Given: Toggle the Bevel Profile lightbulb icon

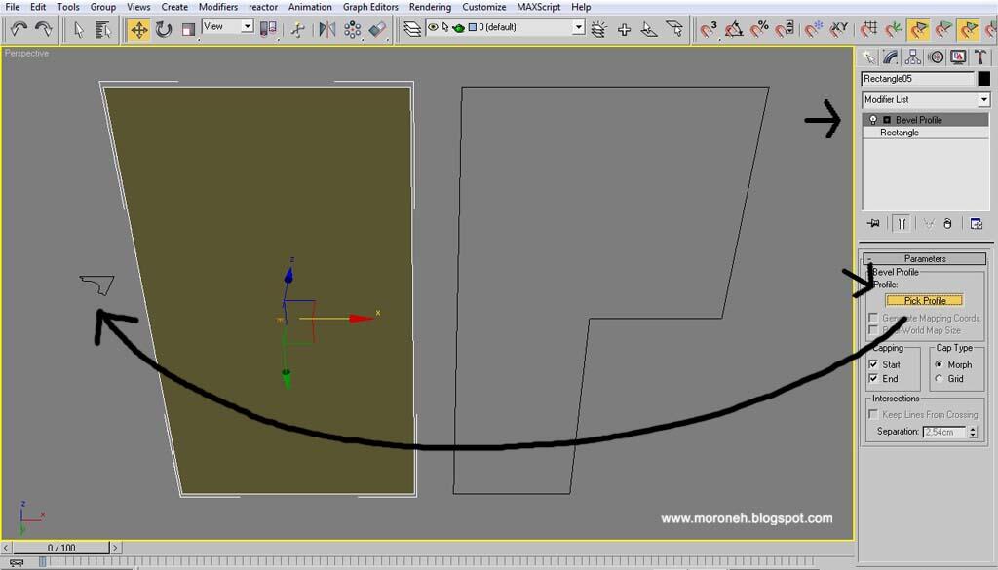Looking at the screenshot, I should point(873,120).
